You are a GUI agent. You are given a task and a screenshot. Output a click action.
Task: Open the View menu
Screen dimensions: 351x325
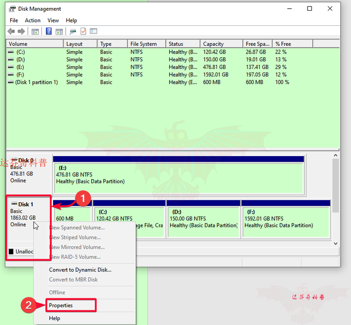53,20
